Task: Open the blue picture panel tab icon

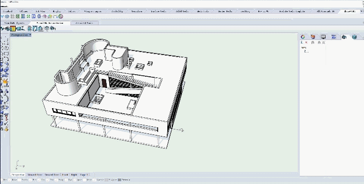Action: point(334,37)
